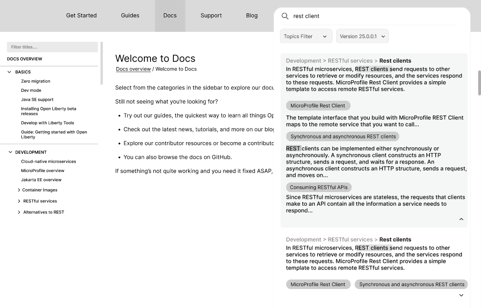The width and height of the screenshot is (481, 308).
Task: Click the search results panel scrollbar
Action: pyautogui.click(x=479, y=83)
